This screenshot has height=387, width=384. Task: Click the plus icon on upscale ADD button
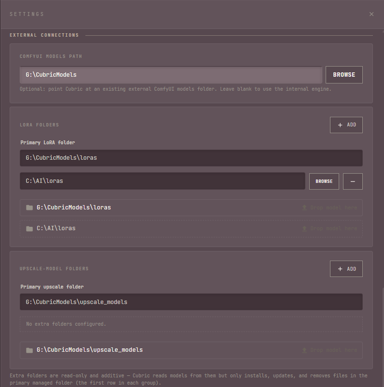click(x=340, y=269)
